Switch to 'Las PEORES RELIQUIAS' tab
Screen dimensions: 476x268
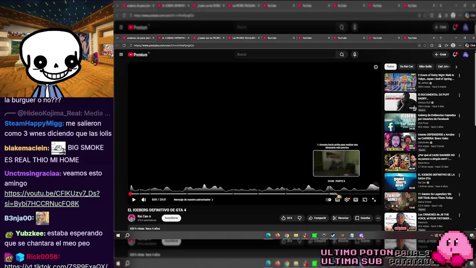(244, 38)
